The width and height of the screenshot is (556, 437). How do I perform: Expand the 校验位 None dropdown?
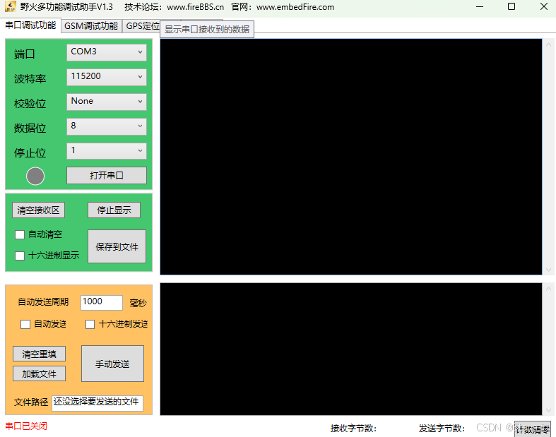click(107, 102)
